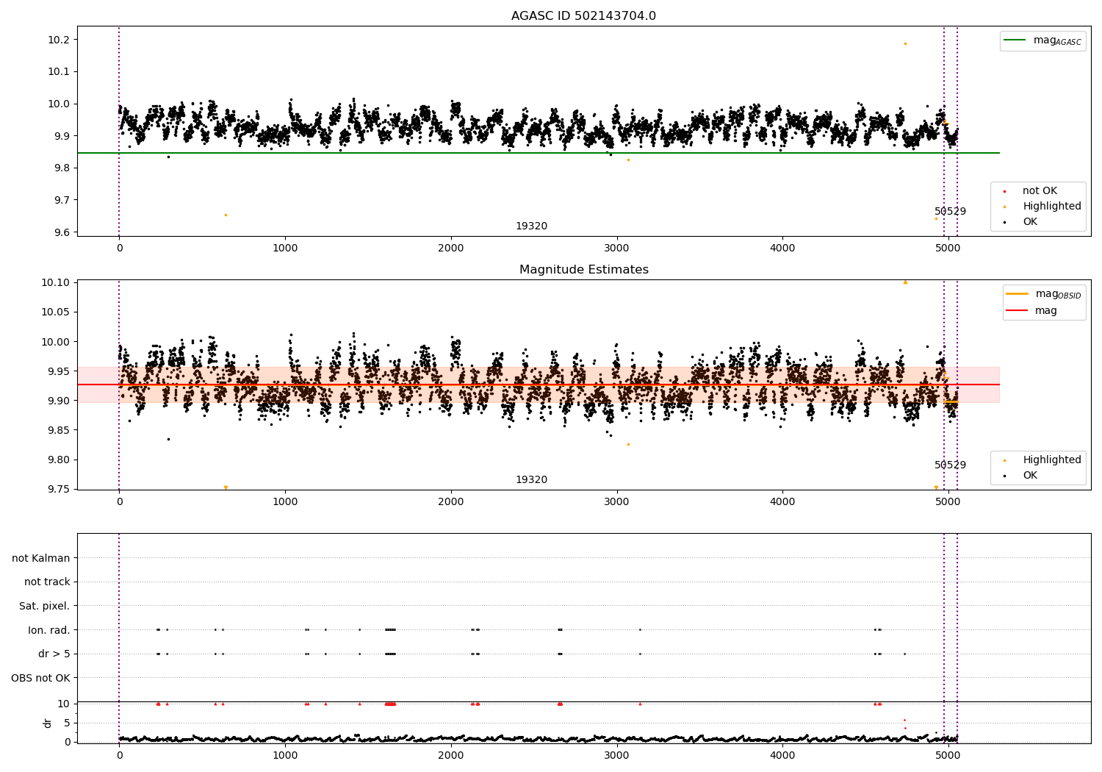Viewport: 1102px width, 772px height.
Task: Click the 10.10 y-axis tick label
Action: click(57, 283)
